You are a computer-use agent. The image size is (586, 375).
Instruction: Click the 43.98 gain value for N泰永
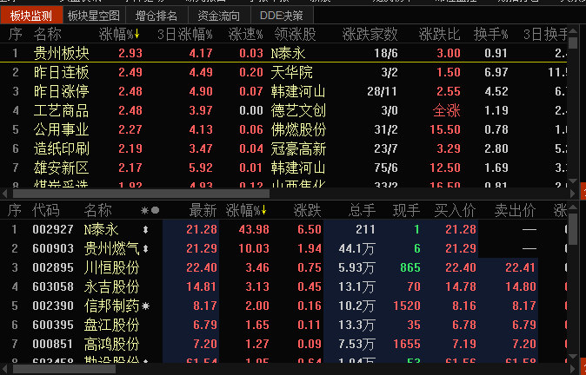pyautogui.click(x=254, y=229)
